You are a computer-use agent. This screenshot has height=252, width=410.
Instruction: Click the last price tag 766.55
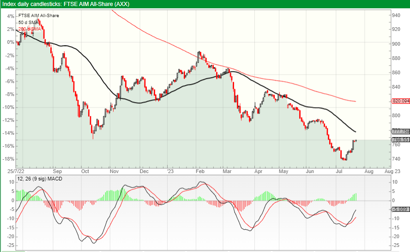[x=400, y=139]
